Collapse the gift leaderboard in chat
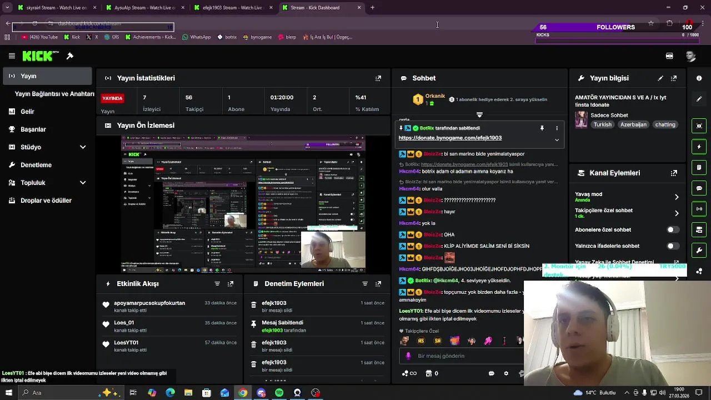The height and width of the screenshot is (400, 711). click(479, 114)
